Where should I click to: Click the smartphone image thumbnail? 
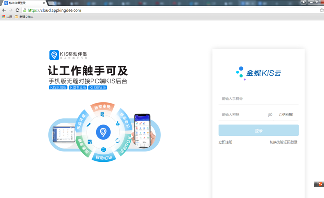coord(142,131)
